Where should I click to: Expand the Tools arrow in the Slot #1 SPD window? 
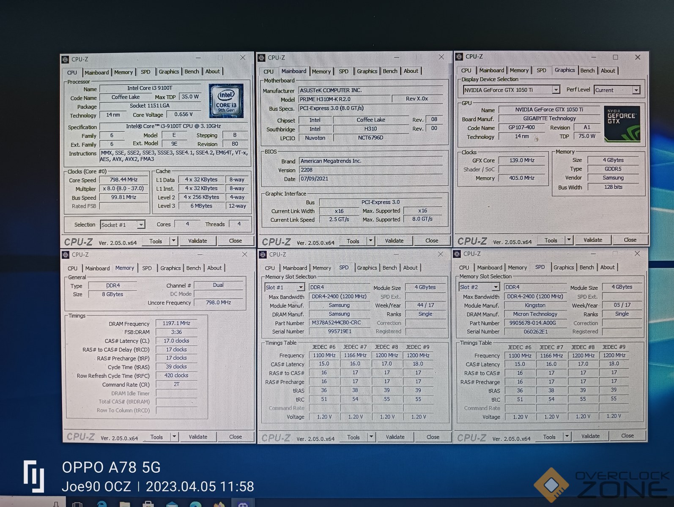click(371, 437)
